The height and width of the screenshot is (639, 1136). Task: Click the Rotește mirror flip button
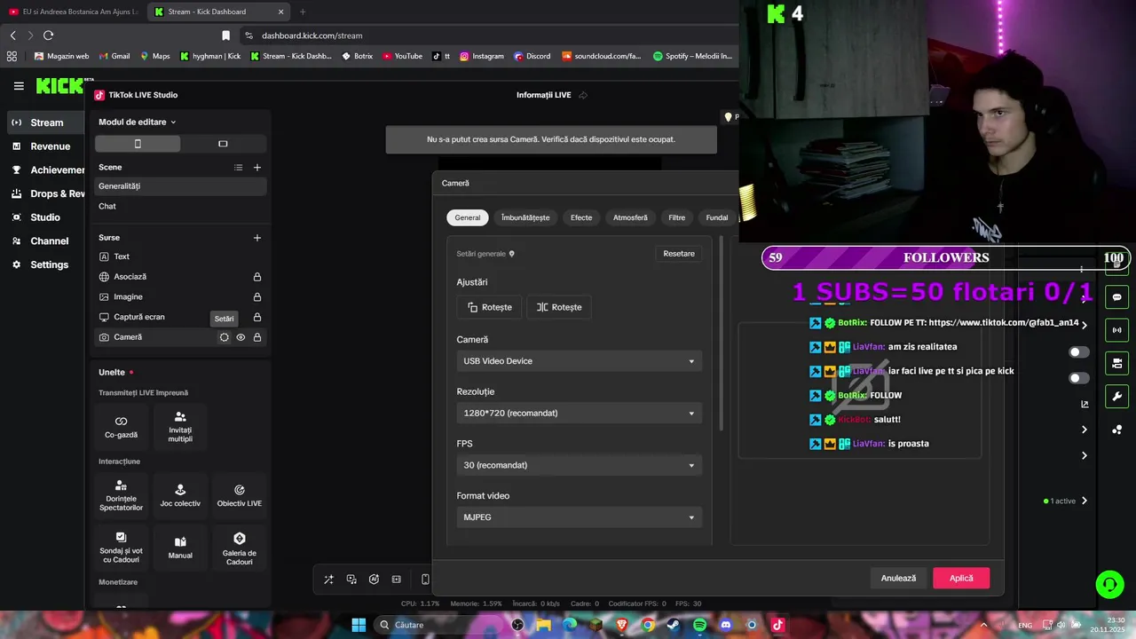point(559,307)
